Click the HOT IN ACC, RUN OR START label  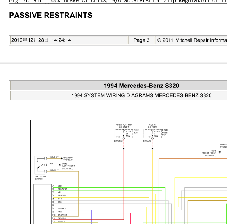click(x=124, y=126)
